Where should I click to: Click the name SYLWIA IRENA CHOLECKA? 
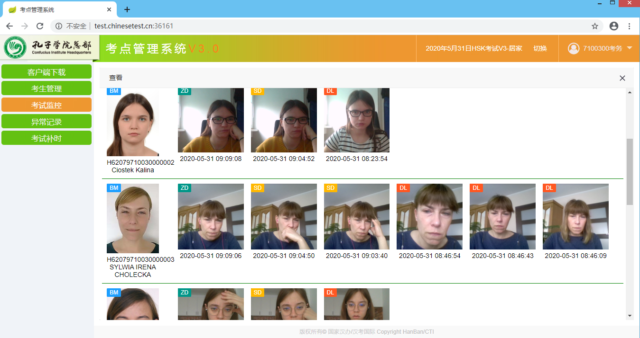pos(133,271)
